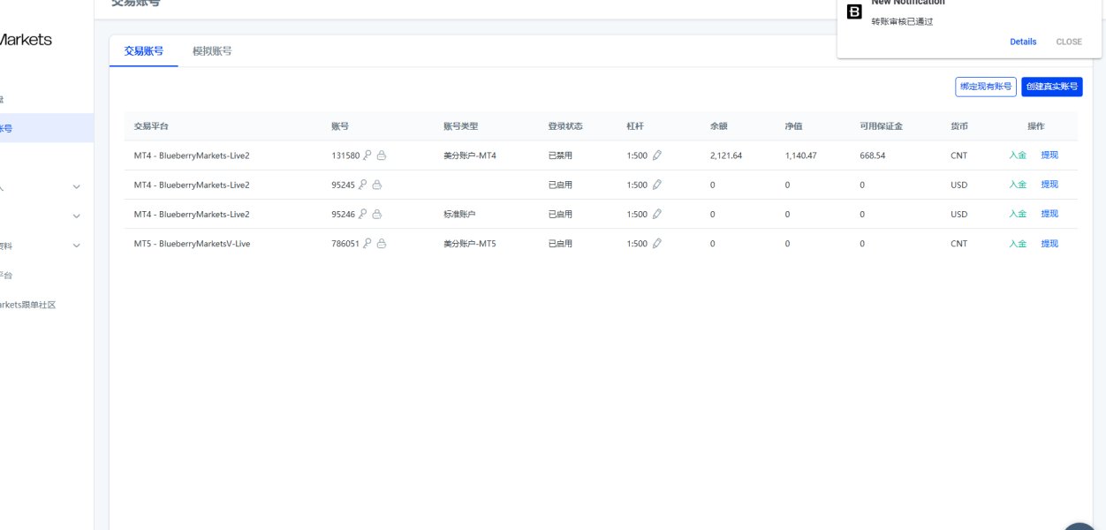Dismiss the notification with CLOSE
The width and height of the screenshot is (1106, 530).
coord(1069,42)
